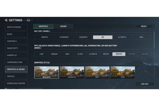This screenshot has height=106, width=159.
Task: Choose the Cinematic graphics style thumbnail
Action: 72,72
